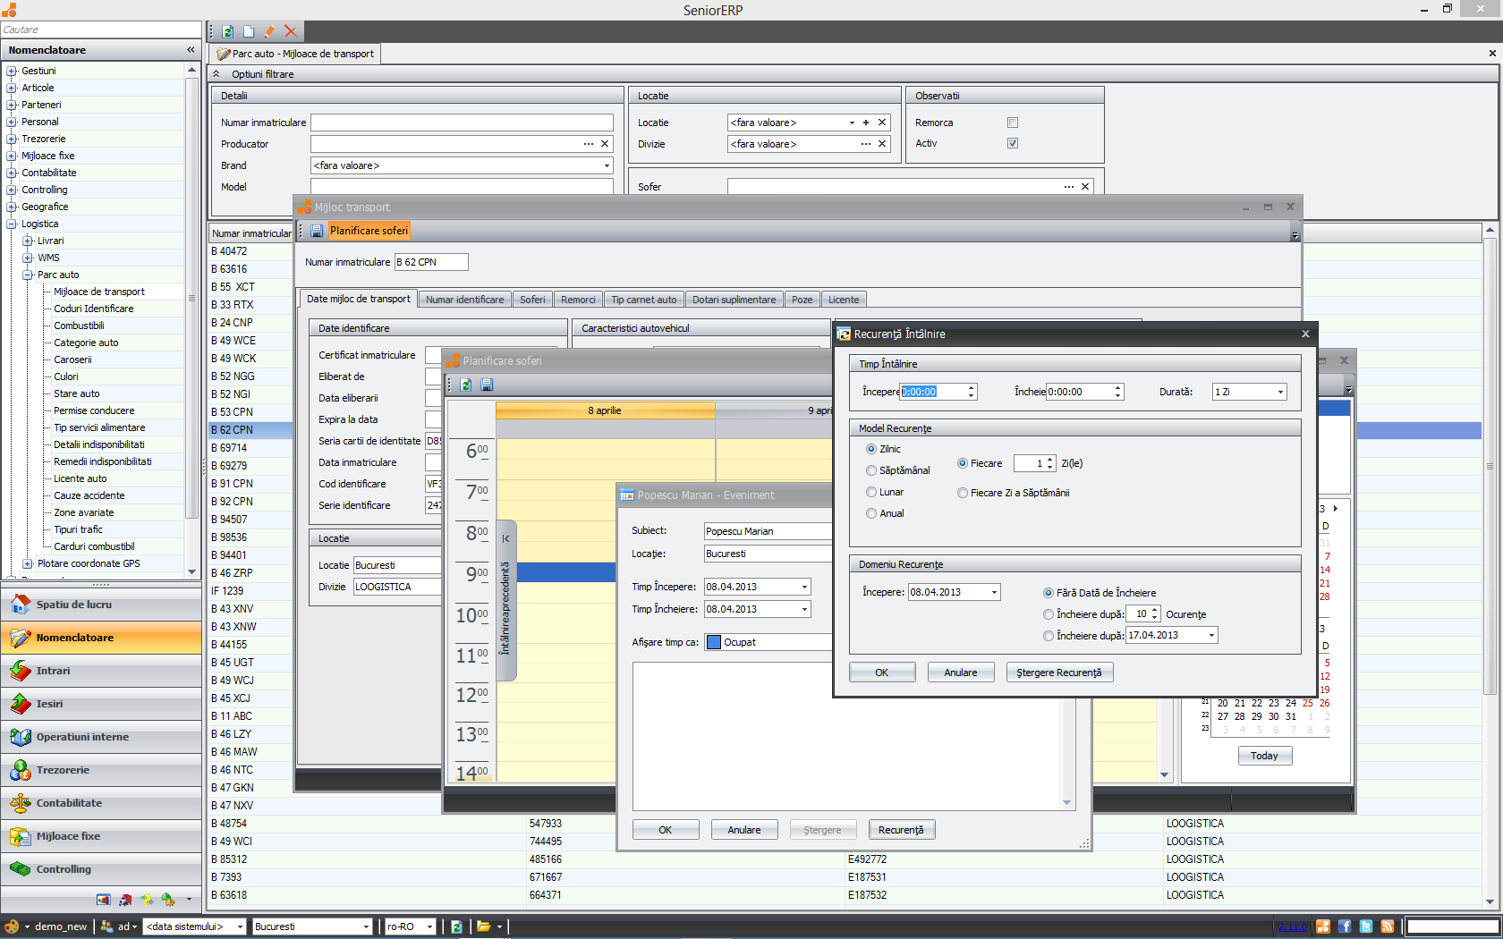Image resolution: width=1503 pixels, height=939 pixels.
Task: Select the Săptămânal recurrence radio button
Action: 871,470
